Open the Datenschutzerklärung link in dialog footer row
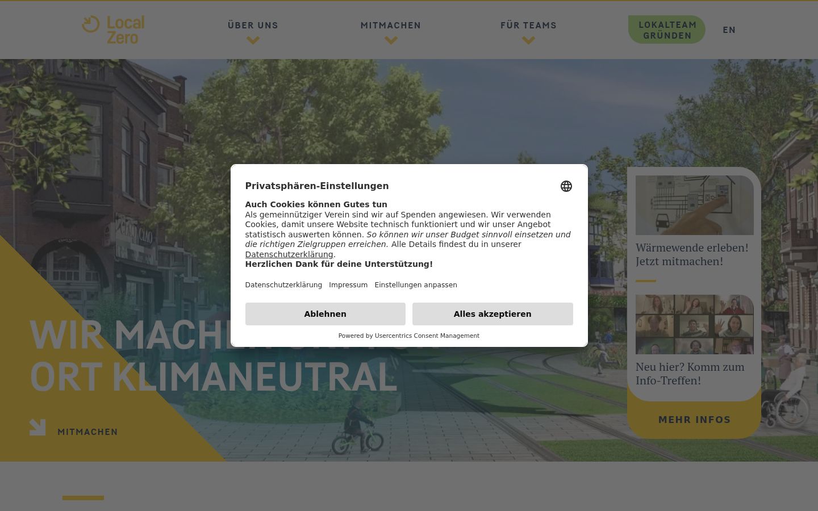The height and width of the screenshot is (511, 818). (283, 285)
